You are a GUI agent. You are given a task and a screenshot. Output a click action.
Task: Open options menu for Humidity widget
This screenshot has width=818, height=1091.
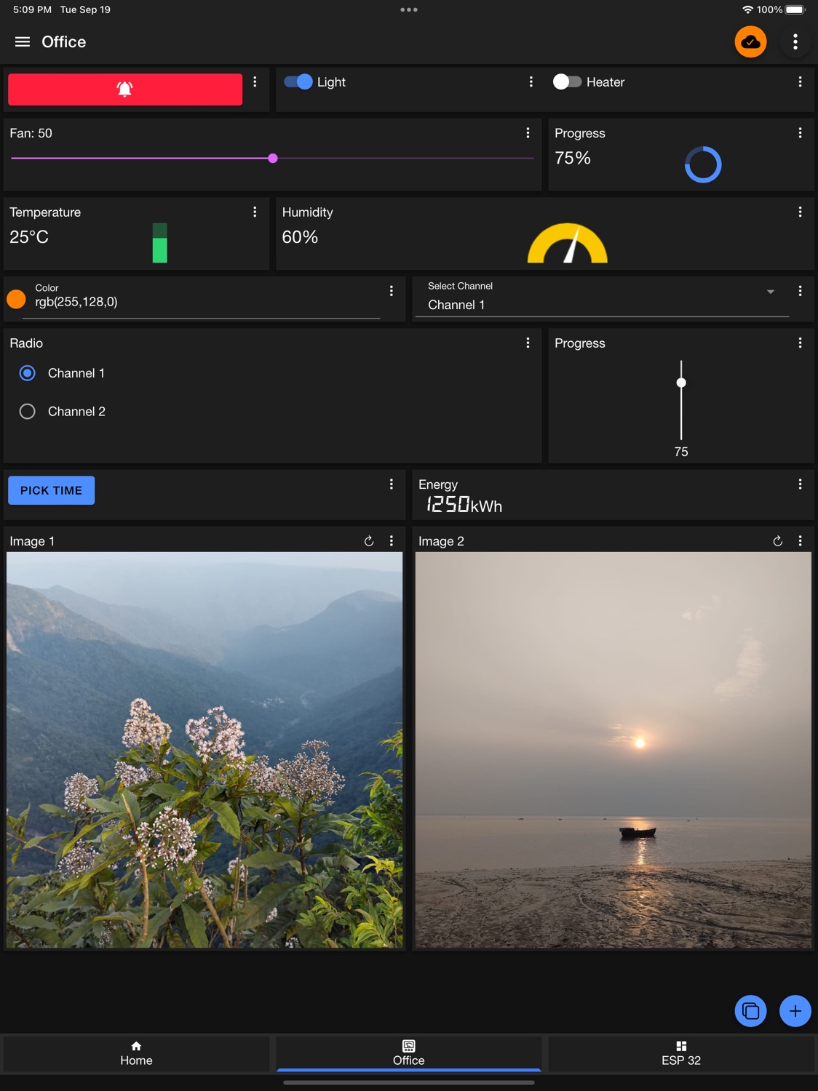[x=800, y=212]
